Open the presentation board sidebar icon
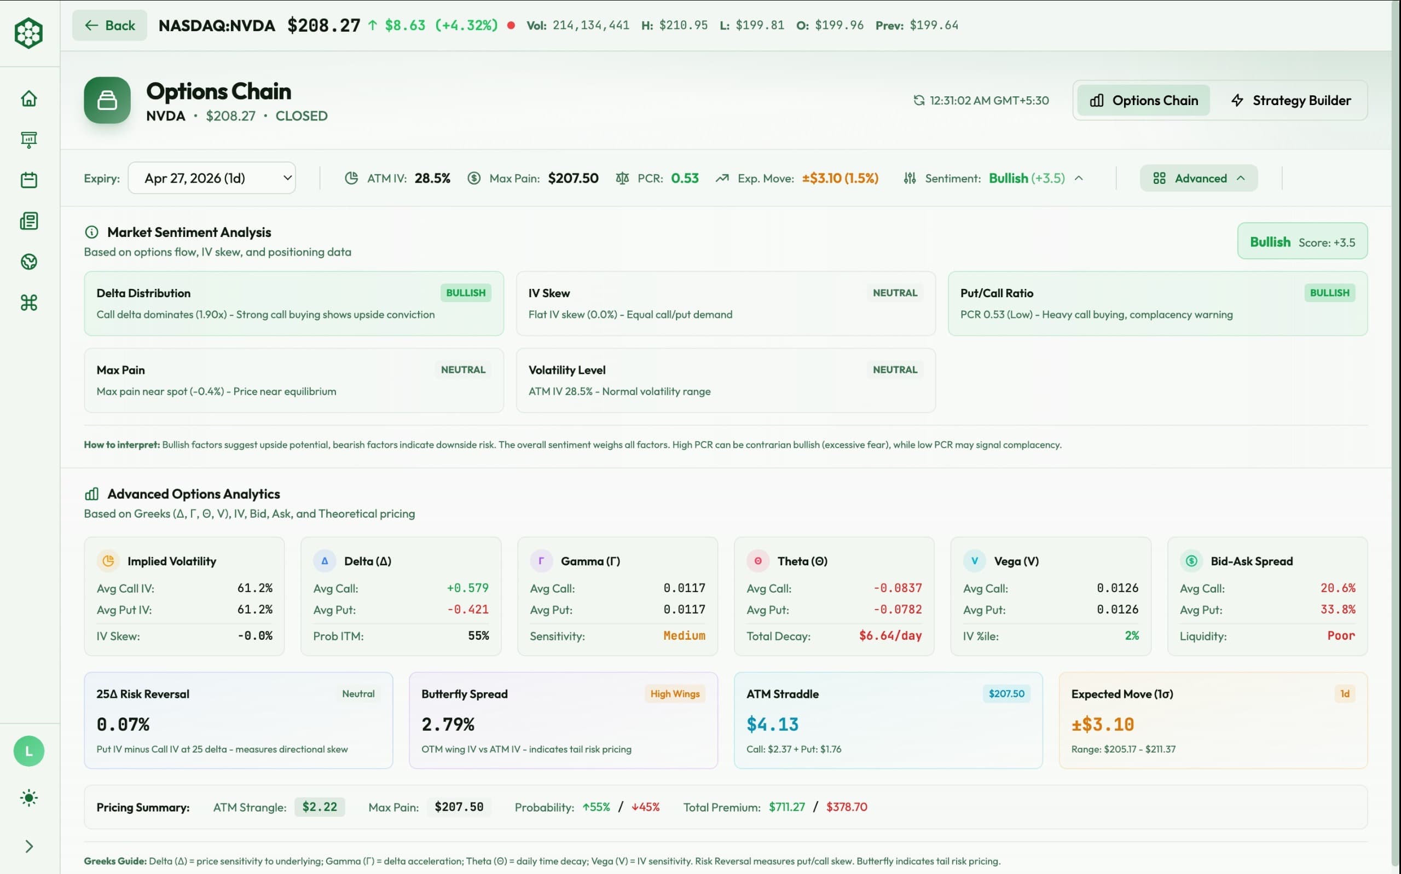This screenshot has height=874, width=1401. (29, 140)
